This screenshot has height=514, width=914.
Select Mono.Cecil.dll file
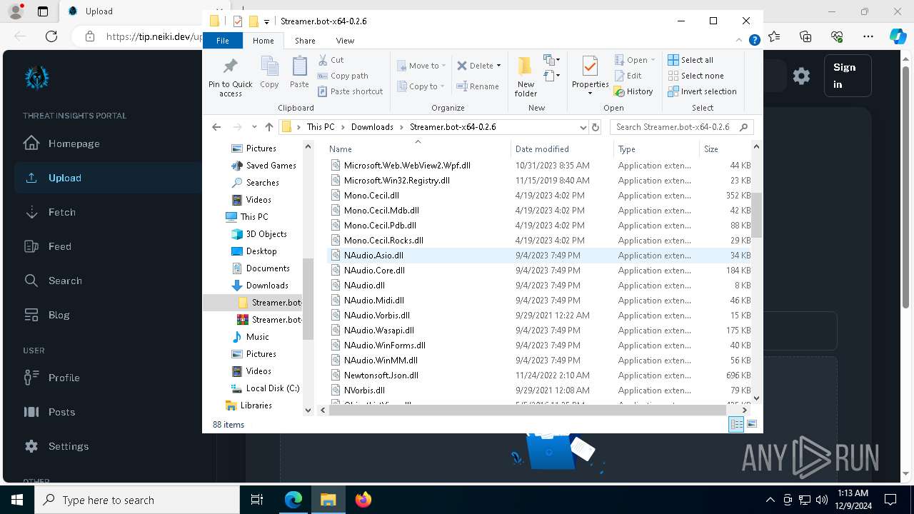tap(539, 196)
